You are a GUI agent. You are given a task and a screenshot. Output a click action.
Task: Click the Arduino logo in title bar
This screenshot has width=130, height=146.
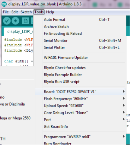point(4,4)
